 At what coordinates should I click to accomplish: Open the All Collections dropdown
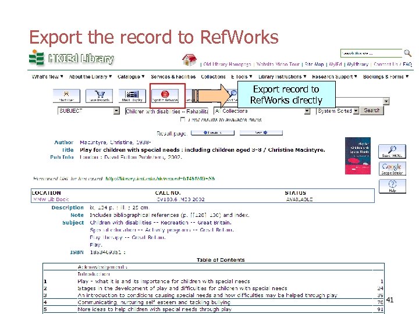pos(262,111)
